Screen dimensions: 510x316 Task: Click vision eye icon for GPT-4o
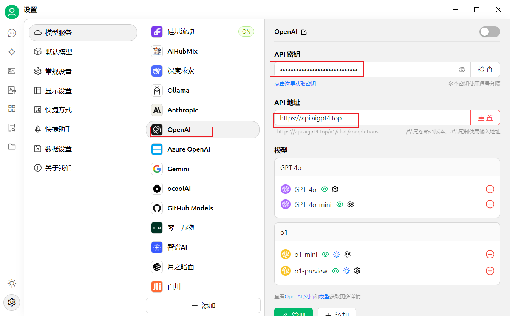[x=324, y=189]
